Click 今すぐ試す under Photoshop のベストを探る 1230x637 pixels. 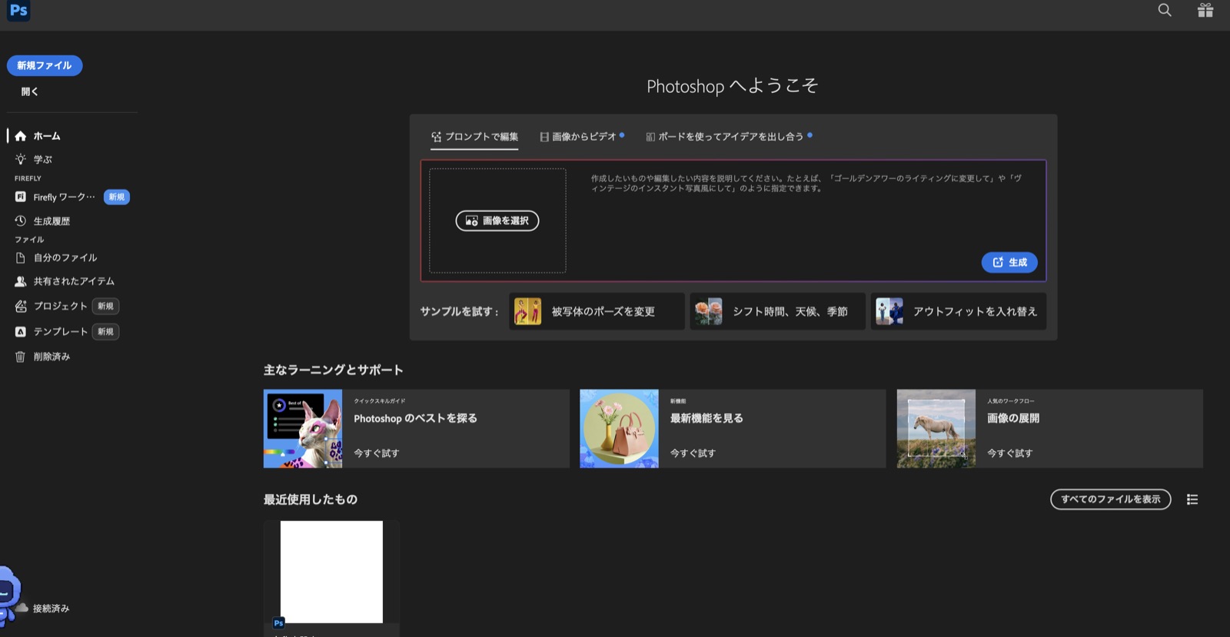click(x=377, y=453)
